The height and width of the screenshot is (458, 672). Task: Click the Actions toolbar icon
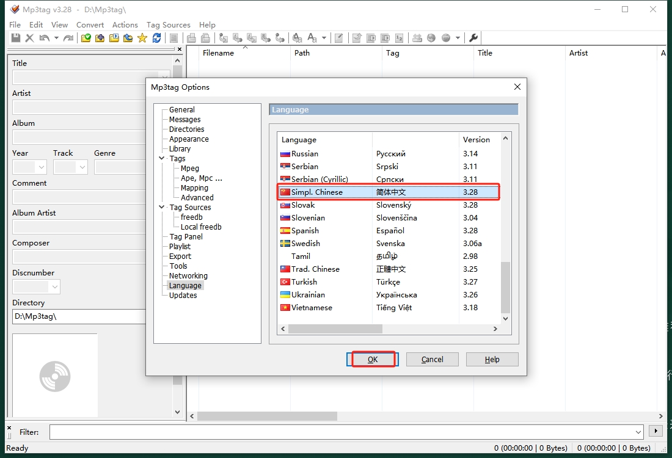tap(298, 38)
